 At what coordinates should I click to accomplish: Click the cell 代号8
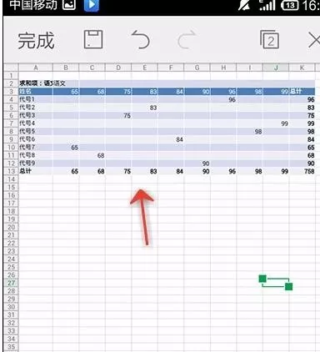coord(36,155)
